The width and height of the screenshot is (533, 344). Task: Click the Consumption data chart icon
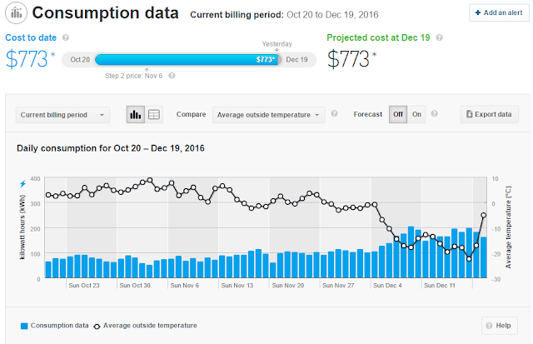coord(16,13)
